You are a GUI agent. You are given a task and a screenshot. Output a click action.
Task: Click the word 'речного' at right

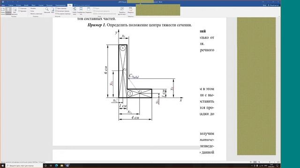click(207, 50)
